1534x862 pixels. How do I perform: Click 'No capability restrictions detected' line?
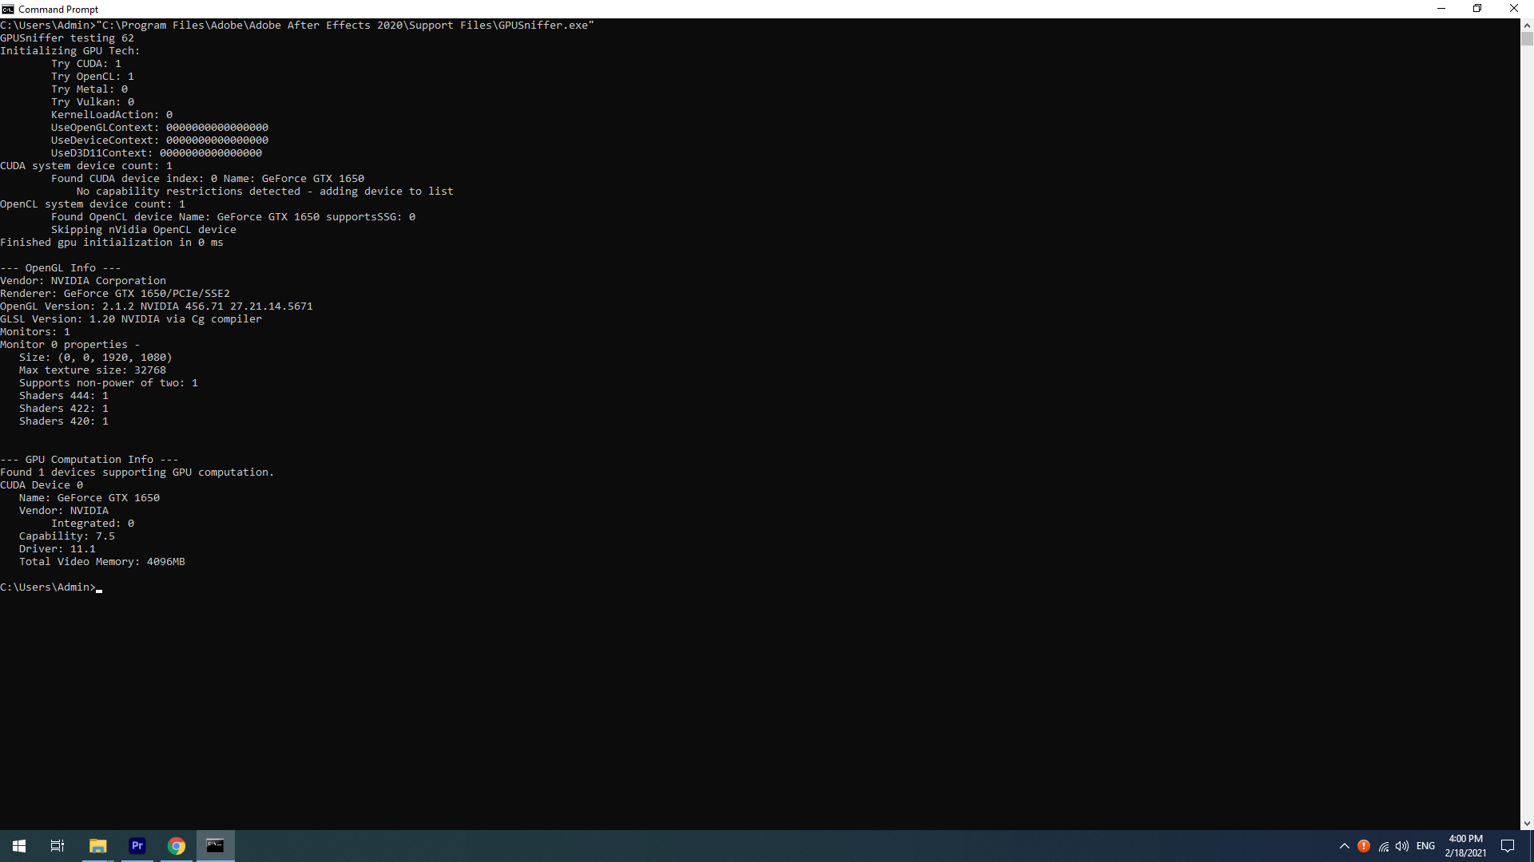(265, 192)
